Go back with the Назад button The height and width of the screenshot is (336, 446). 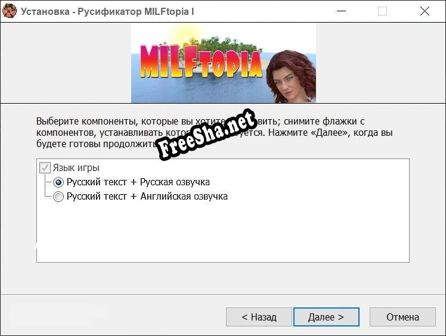259,317
